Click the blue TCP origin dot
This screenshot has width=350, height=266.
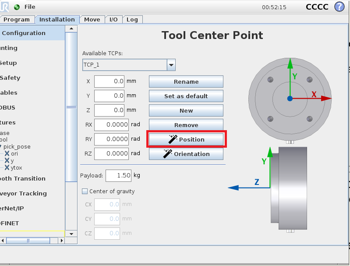pos(290,99)
